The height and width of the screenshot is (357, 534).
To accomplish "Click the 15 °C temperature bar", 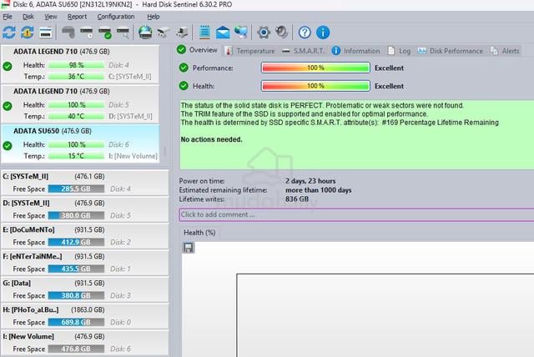I will click(76, 156).
